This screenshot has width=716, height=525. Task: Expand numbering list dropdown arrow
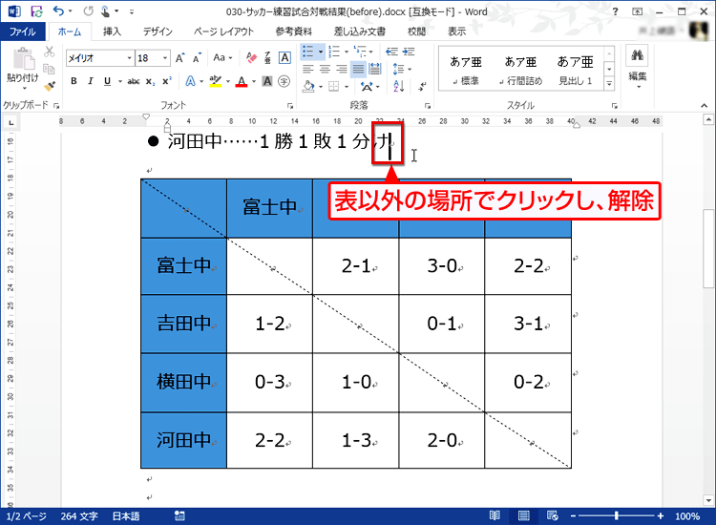point(347,52)
